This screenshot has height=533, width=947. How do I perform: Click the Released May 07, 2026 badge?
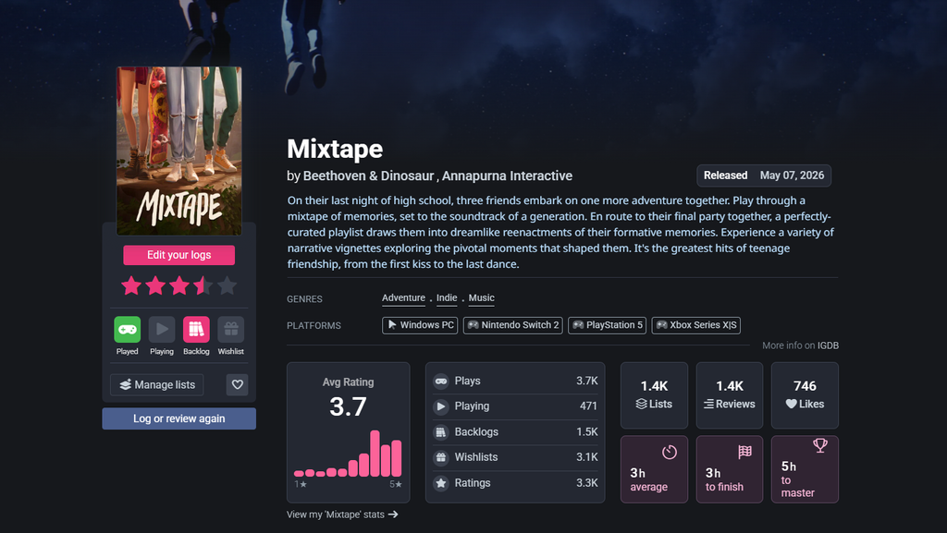764,176
